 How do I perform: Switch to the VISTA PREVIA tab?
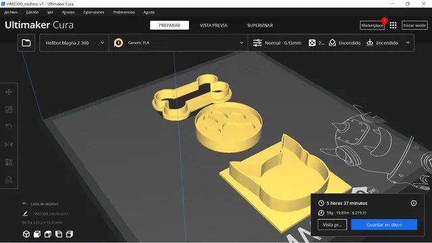213,26
